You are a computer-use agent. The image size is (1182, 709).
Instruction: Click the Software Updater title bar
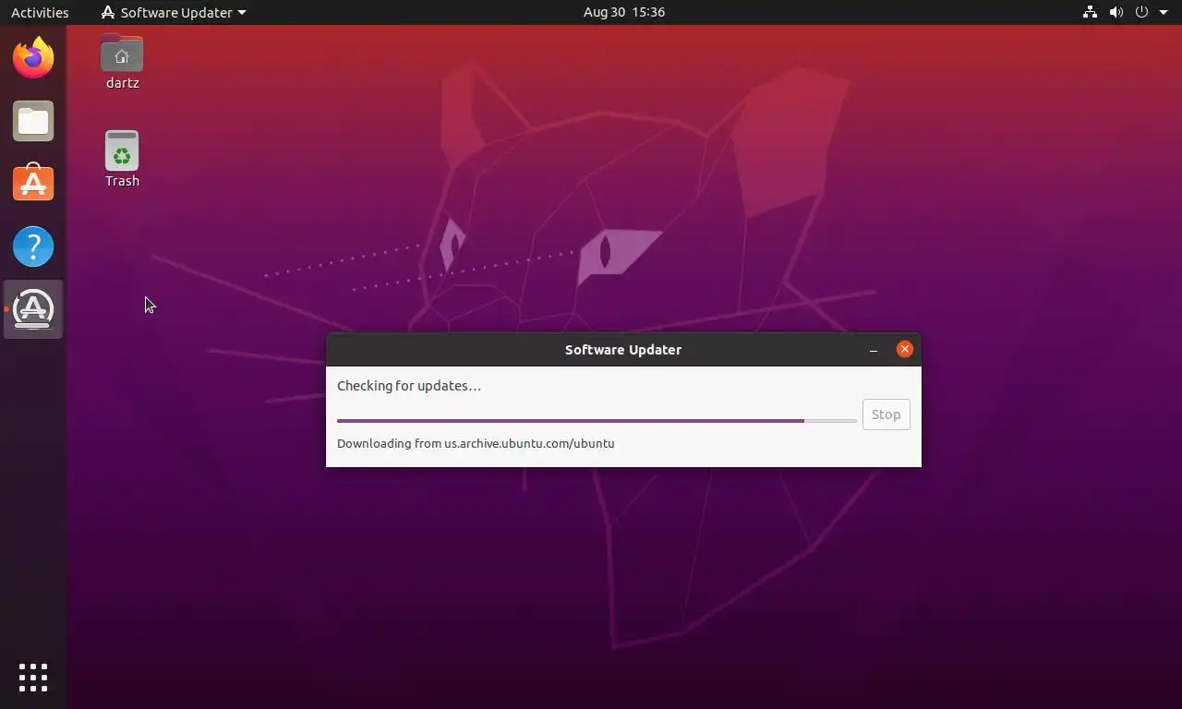[623, 349]
